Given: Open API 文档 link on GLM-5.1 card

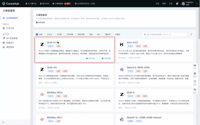Looking at the screenshot, I should [x=90, y=58].
